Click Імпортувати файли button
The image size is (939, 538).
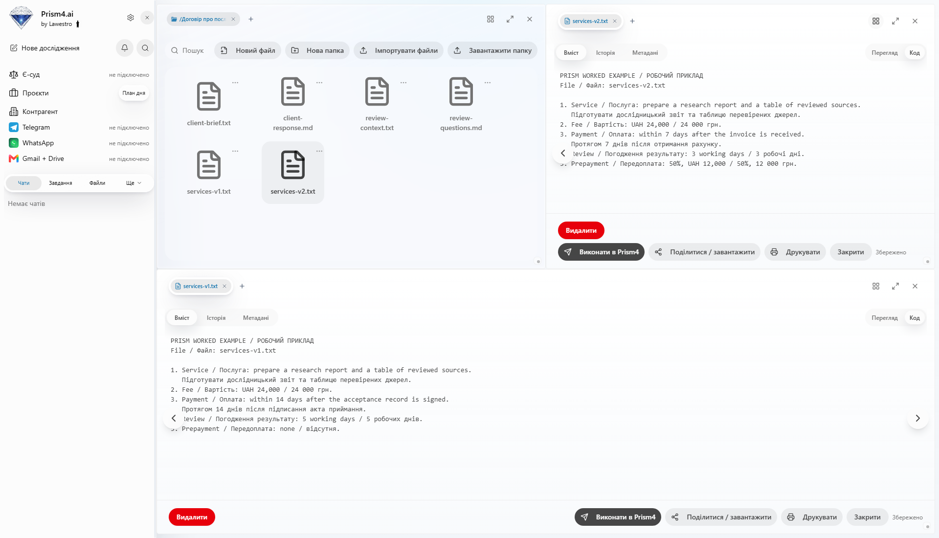pos(399,50)
